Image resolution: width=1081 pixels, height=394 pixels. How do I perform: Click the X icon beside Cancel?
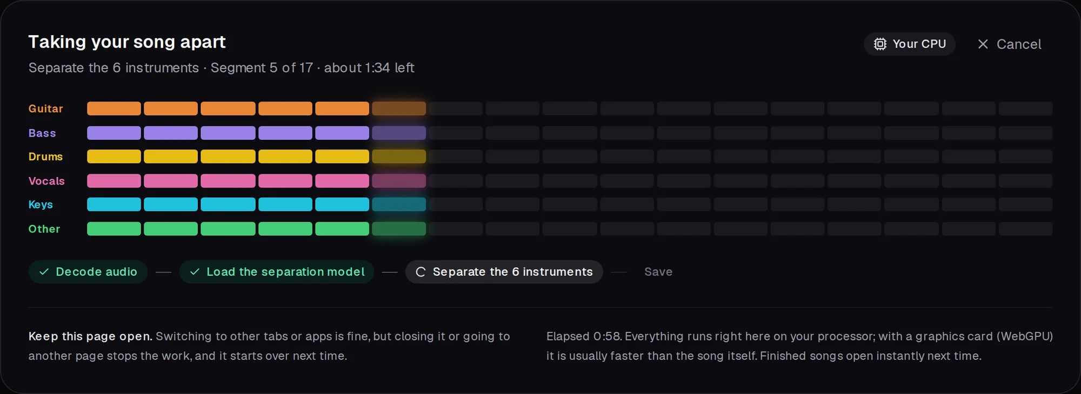coord(983,44)
